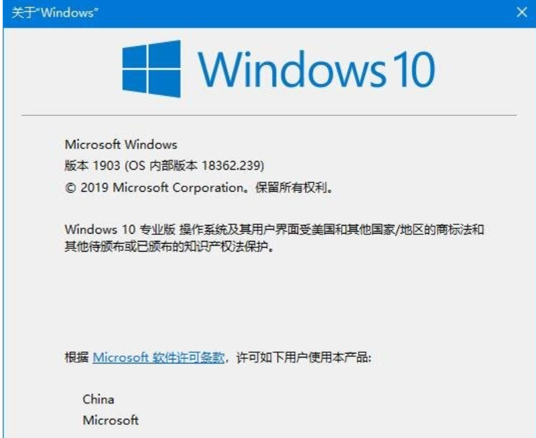Click the 保留所有权利 text
This screenshot has width=536, height=438.
[x=290, y=188]
